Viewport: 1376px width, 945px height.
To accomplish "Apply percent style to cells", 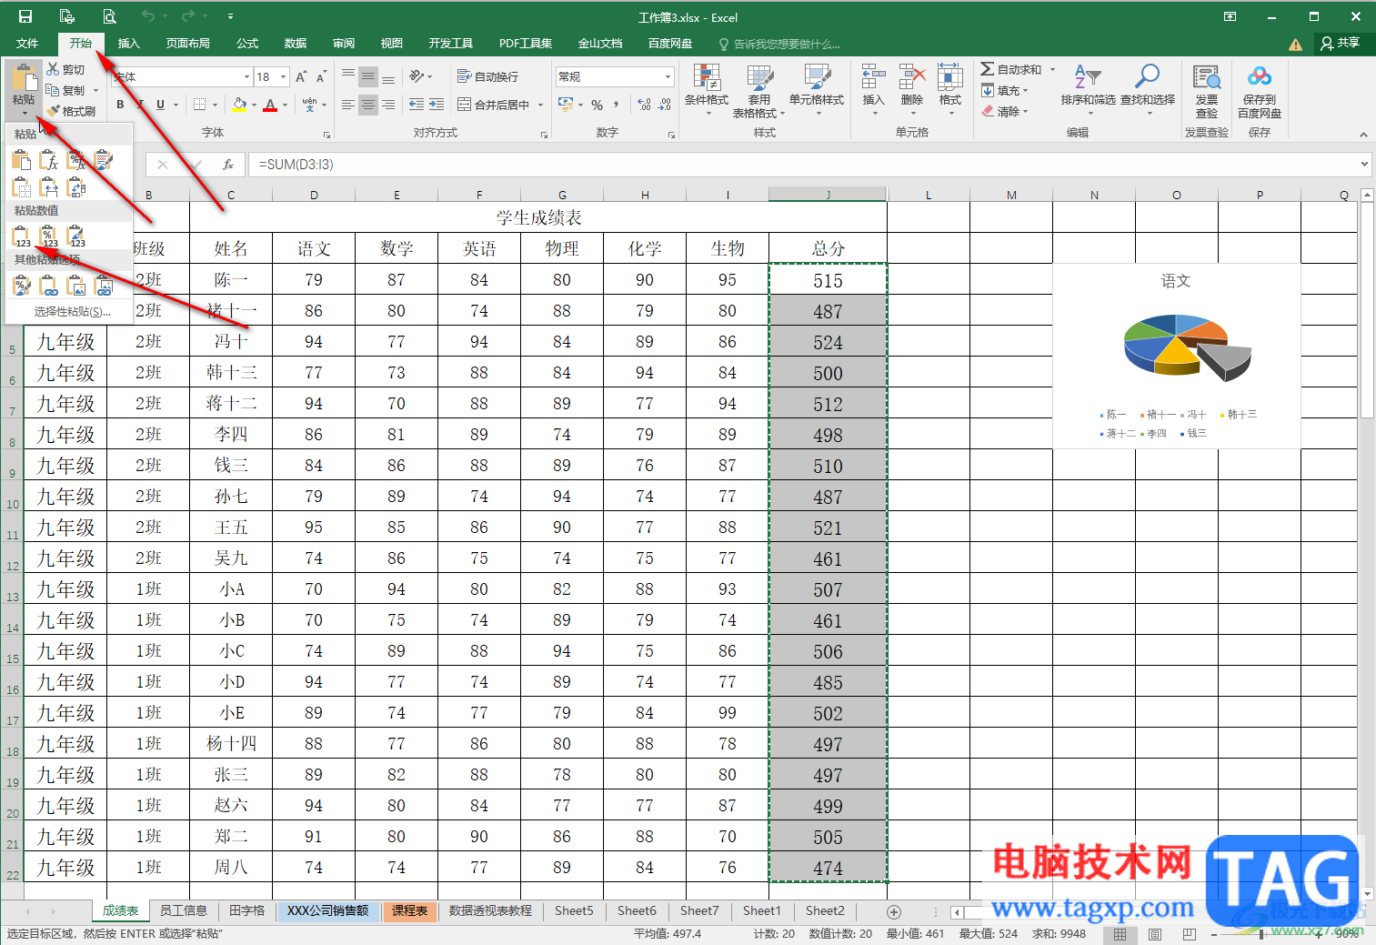I will coord(597,106).
